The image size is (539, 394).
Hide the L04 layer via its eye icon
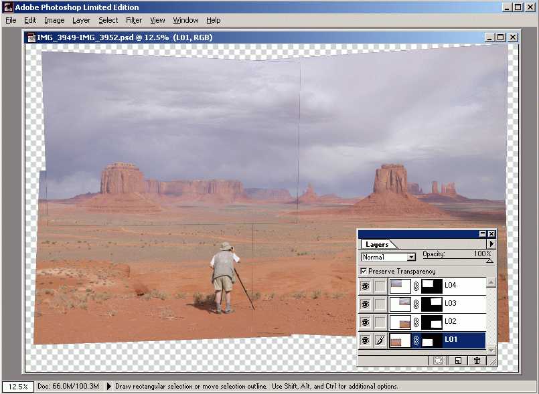pyautogui.click(x=365, y=286)
